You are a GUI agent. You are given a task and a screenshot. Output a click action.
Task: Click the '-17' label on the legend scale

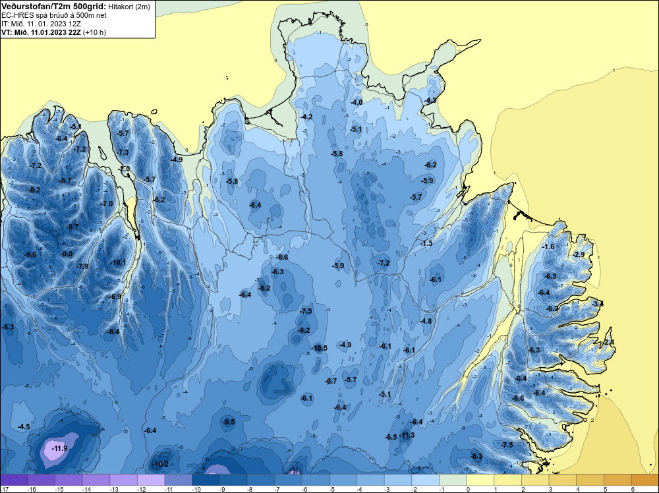click(4, 489)
